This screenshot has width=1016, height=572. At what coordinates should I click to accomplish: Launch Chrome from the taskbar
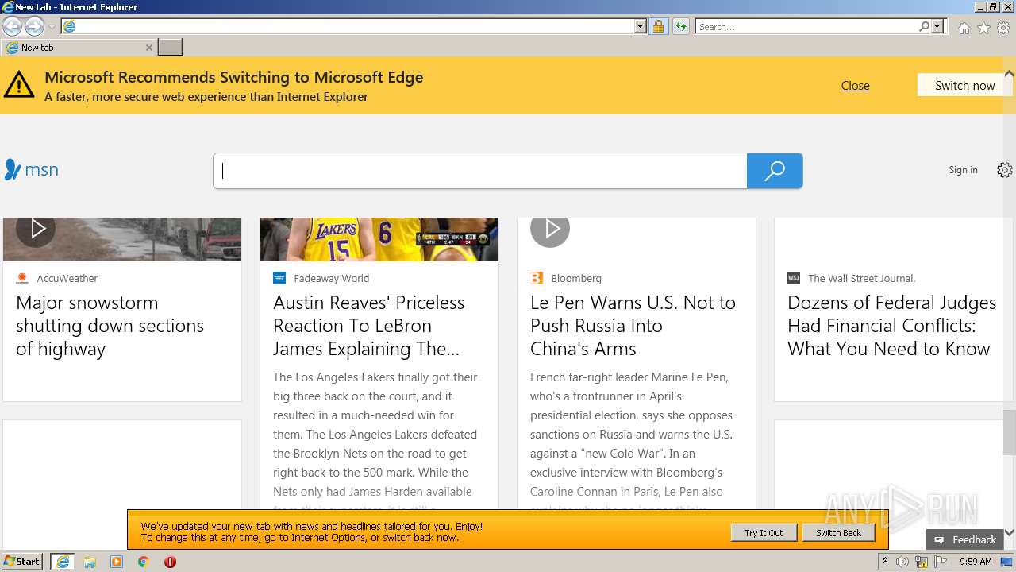point(144,562)
